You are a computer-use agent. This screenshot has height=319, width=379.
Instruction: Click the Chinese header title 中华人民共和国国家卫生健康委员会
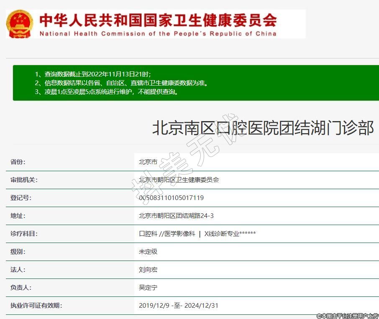coord(158,20)
